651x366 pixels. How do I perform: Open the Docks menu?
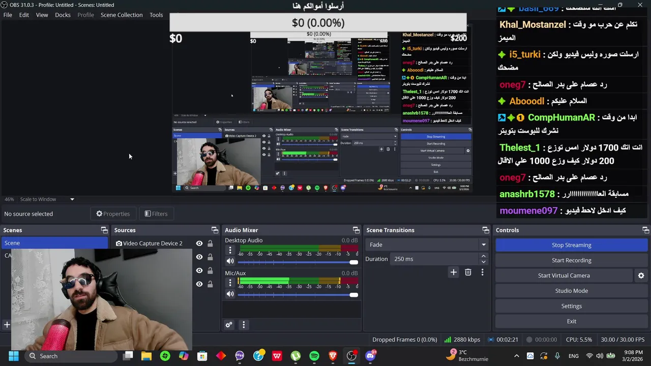63,15
